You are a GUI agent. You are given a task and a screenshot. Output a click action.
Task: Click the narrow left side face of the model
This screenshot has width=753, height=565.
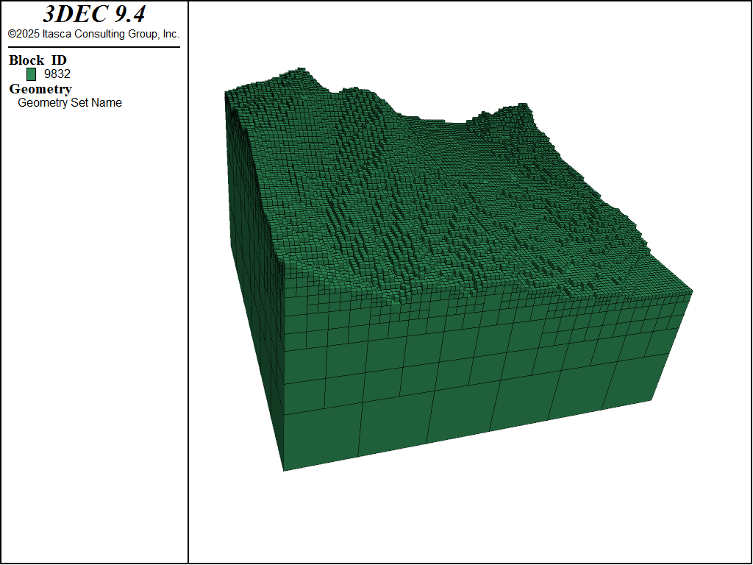coord(254,294)
